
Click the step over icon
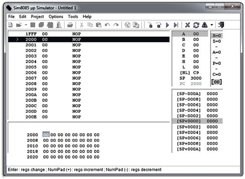(159, 25)
